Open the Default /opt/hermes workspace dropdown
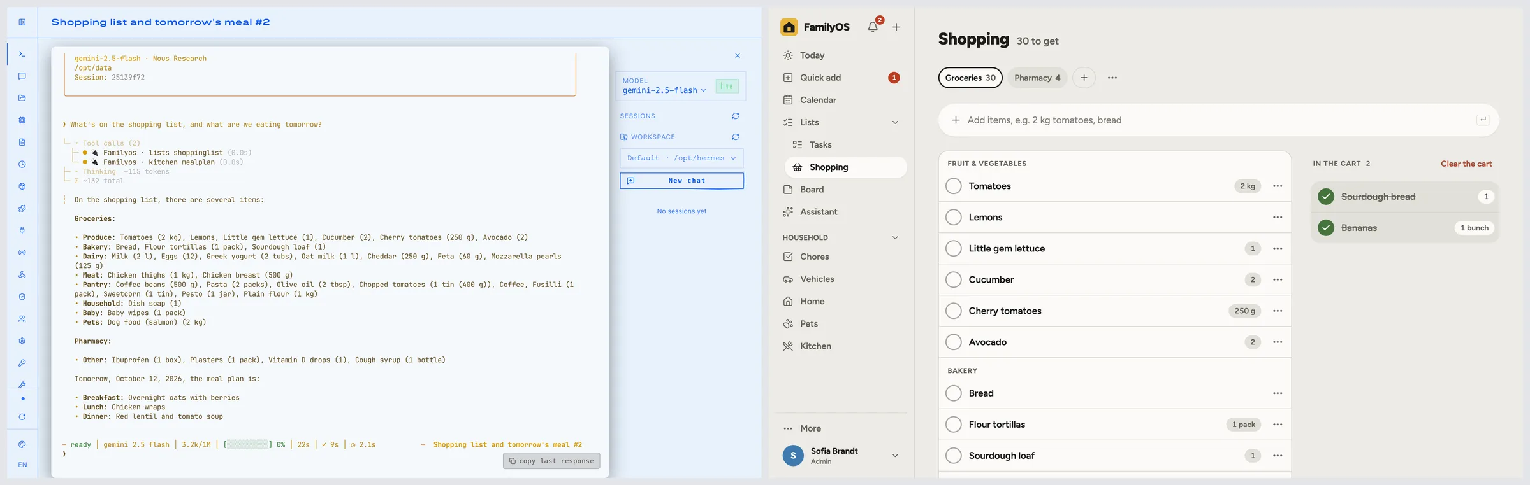1530x485 pixels. coord(681,158)
